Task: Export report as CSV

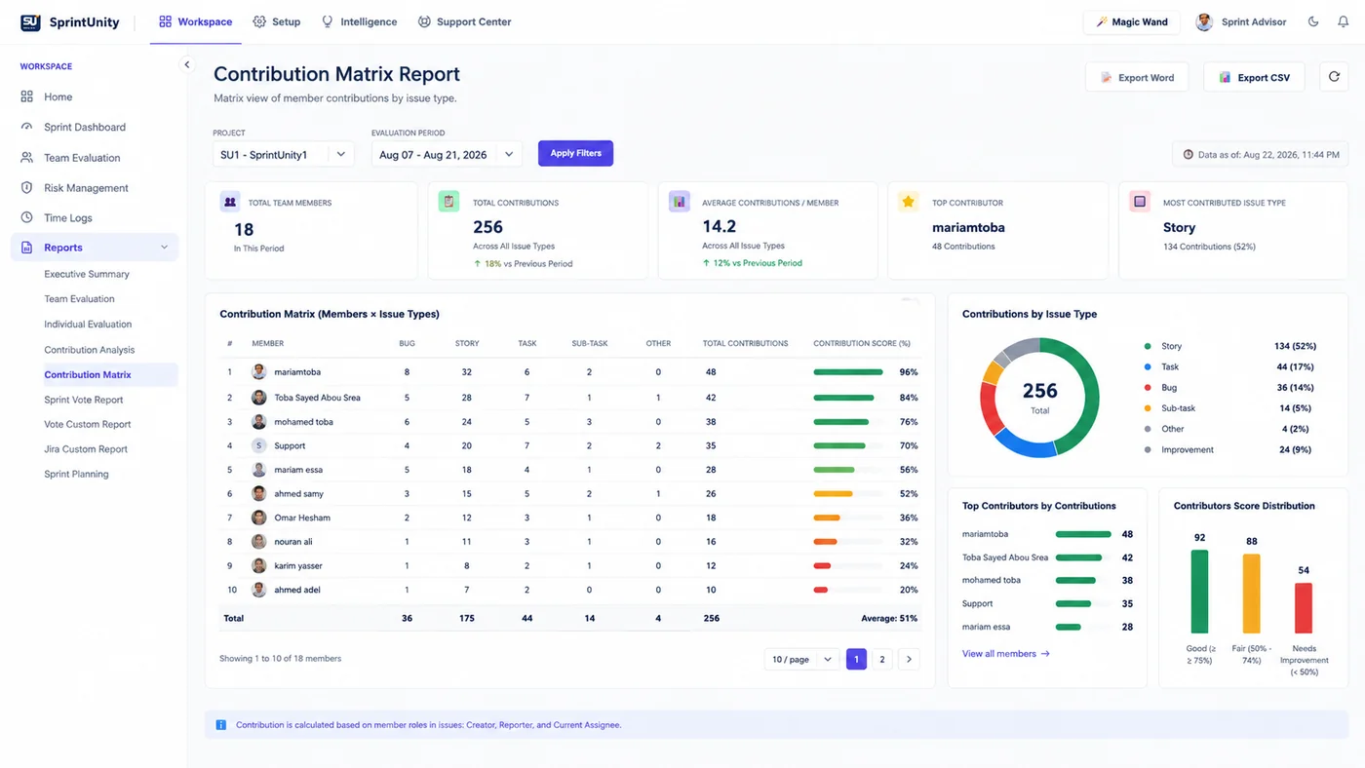Action: pyautogui.click(x=1254, y=77)
